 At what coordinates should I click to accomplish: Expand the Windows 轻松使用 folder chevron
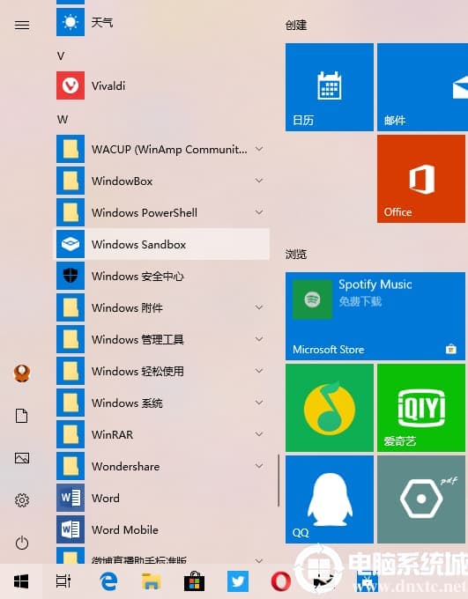point(259,371)
